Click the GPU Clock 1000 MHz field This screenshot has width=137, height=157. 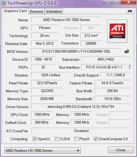pos(42,114)
